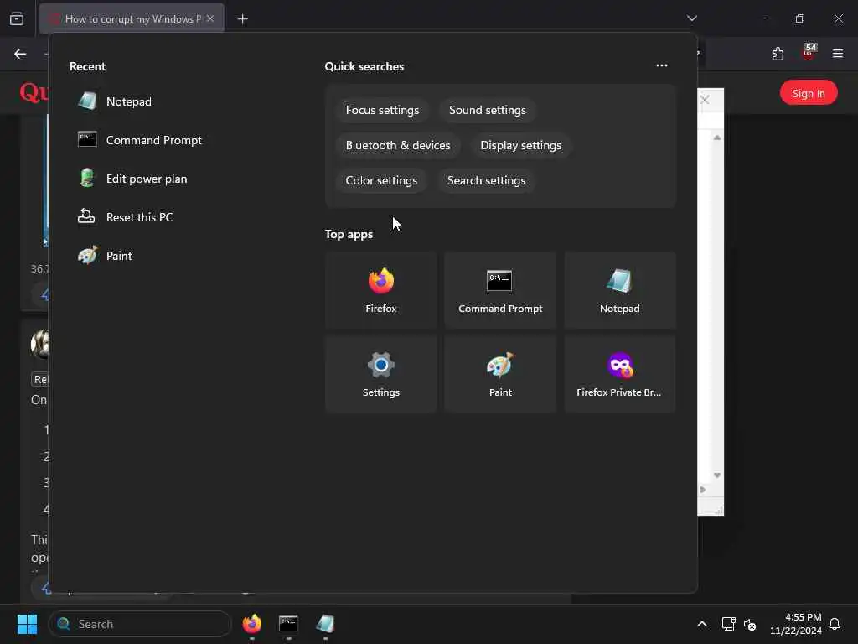Open Bluetooth & devices quick search
This screenshot has width=858, height=644.
(x=398, y=145)
